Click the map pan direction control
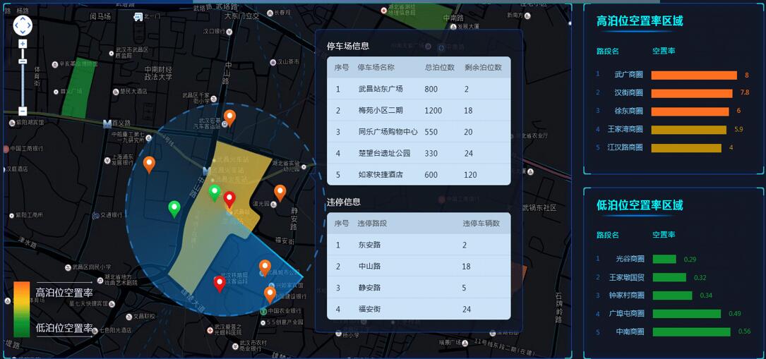The width and height of the screenshot is (766, 359). click(x=23, y=26)
